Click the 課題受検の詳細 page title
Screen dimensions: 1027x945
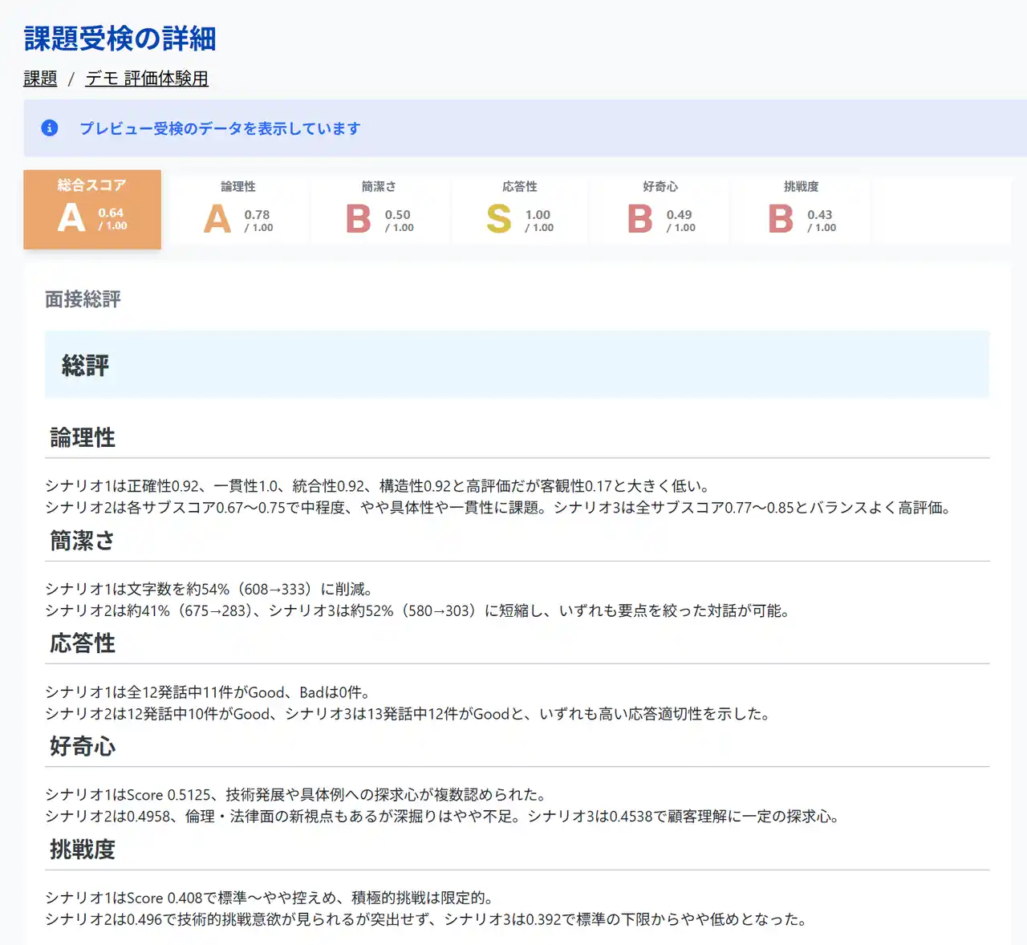click(x=120, y=39)
